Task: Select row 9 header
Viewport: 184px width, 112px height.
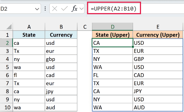Action: point(6,99)
